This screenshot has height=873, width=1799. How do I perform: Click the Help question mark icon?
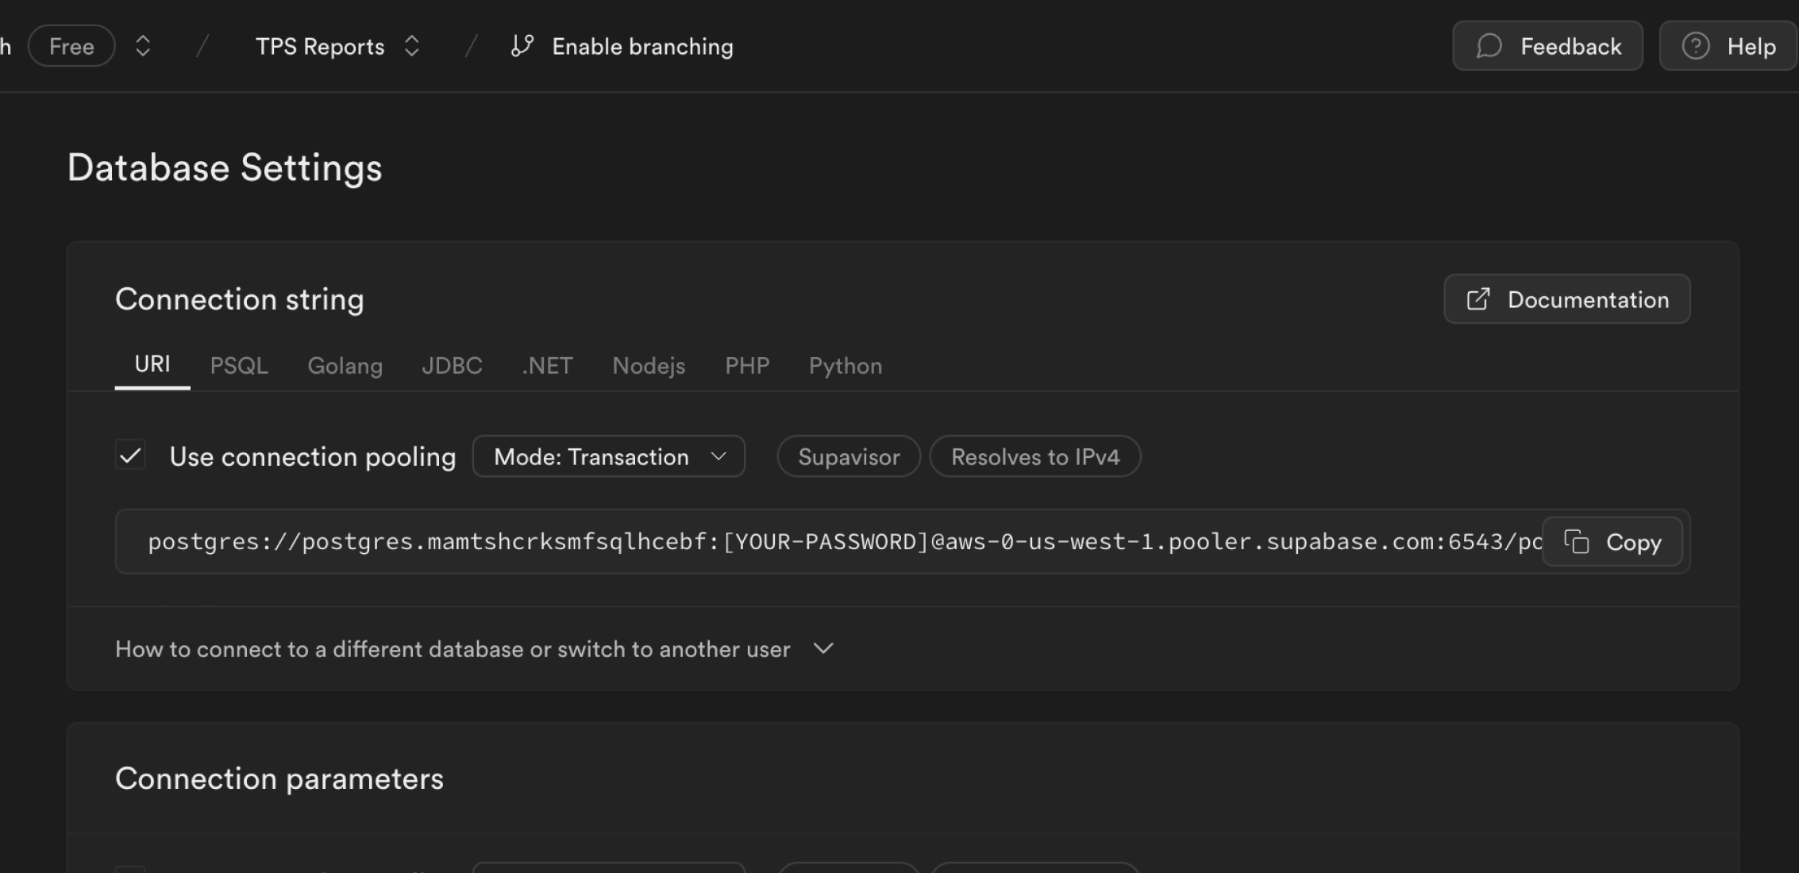coord(1695,46)
